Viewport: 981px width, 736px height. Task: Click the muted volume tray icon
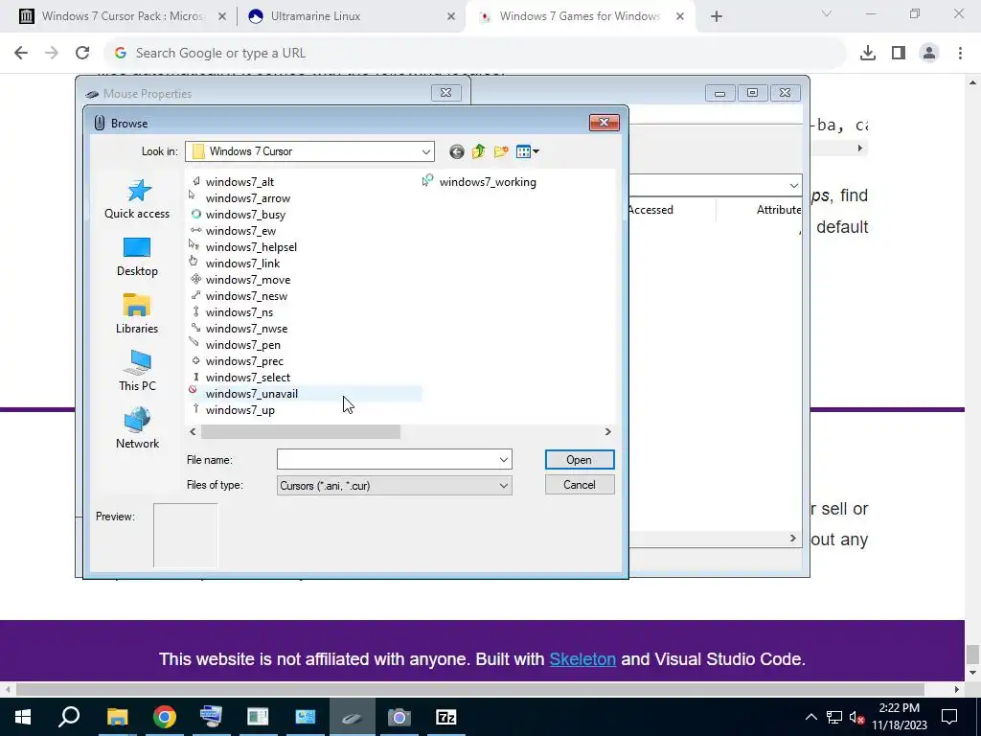pos(856,717)
